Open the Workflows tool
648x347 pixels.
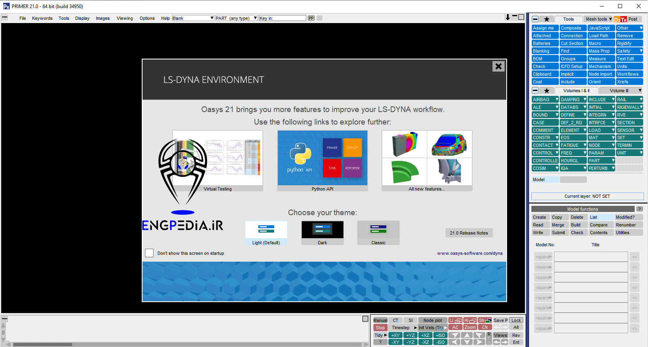(629, 74)
